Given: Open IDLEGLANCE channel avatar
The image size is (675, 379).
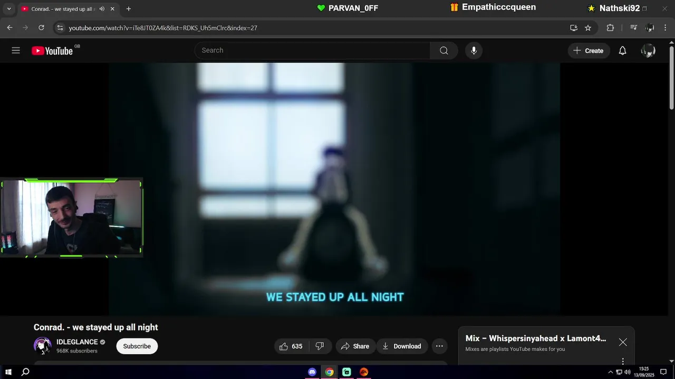Looking at the screenshot, I should tap(43, 346).
